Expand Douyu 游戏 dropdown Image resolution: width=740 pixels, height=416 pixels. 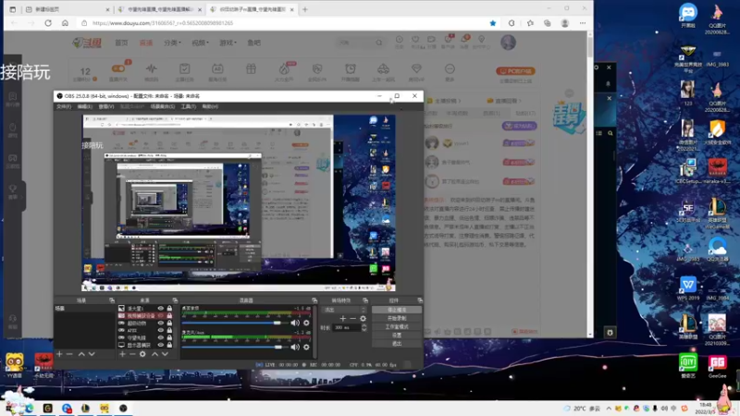tap(228, 43)
